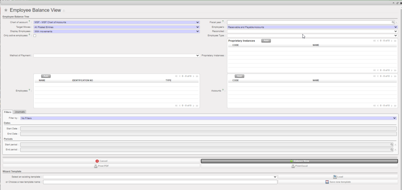Switch to the Journals tab
402x190 pixels.
[x=20, y=112]
